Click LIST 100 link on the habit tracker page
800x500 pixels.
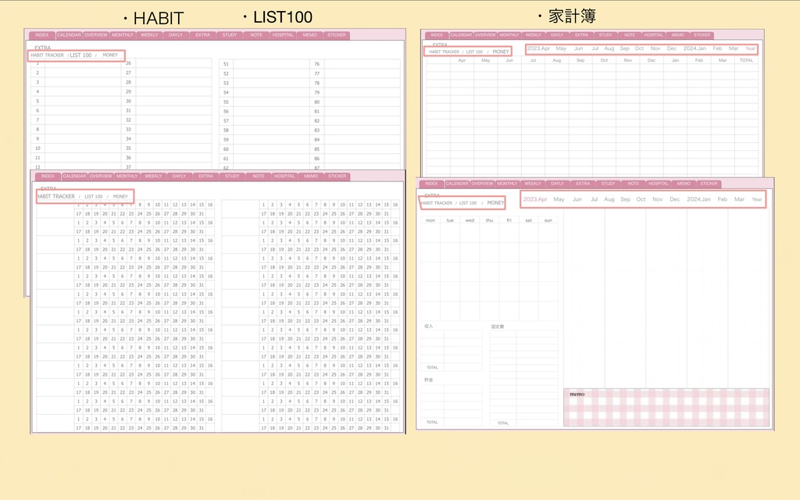(94, 196)
